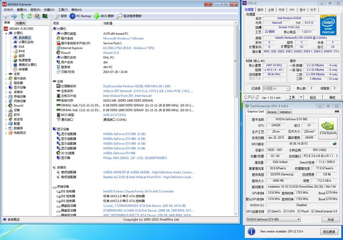Toggle the PhysX checkbox in GPU-Z
343x240 pixels.
299,211
